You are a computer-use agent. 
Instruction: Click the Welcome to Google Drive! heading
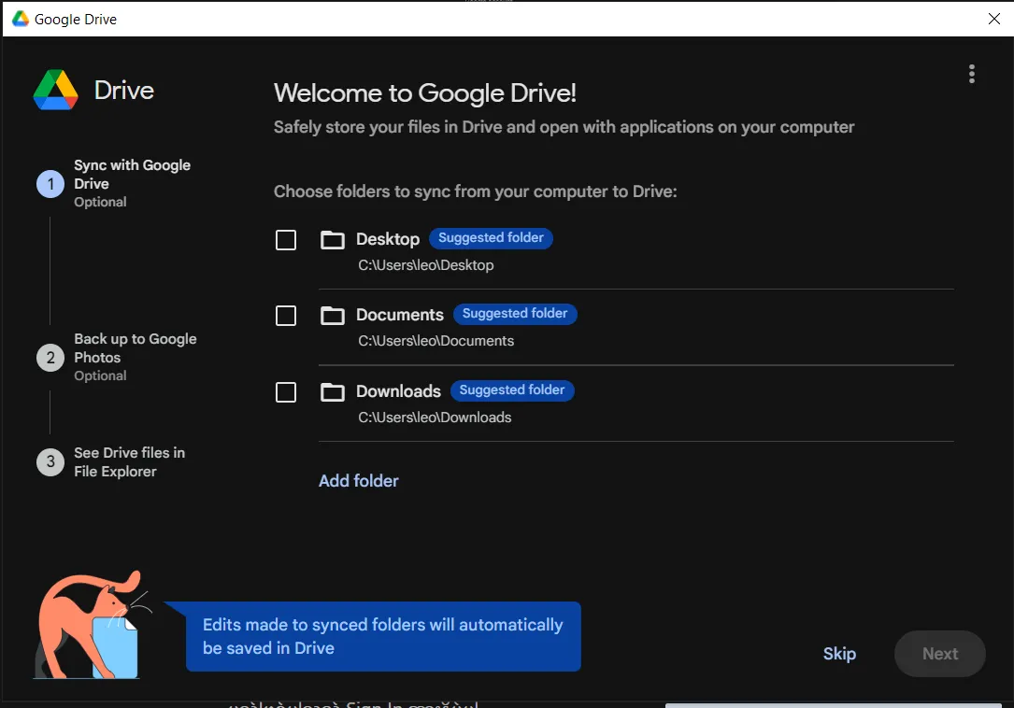[x=425, y=93]
